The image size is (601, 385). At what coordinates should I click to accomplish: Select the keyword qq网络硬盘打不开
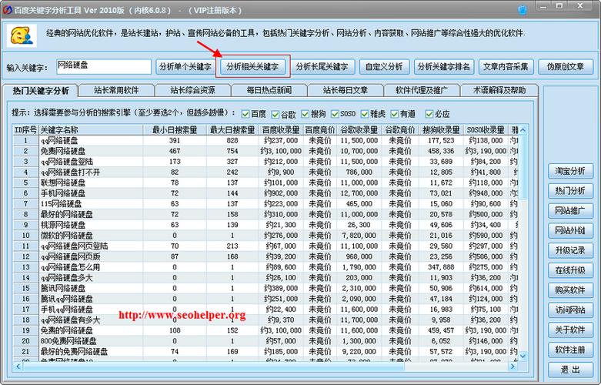tap(71, 172)
